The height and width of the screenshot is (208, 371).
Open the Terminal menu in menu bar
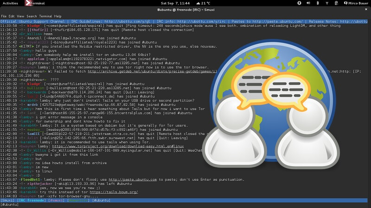click(45, 16)
